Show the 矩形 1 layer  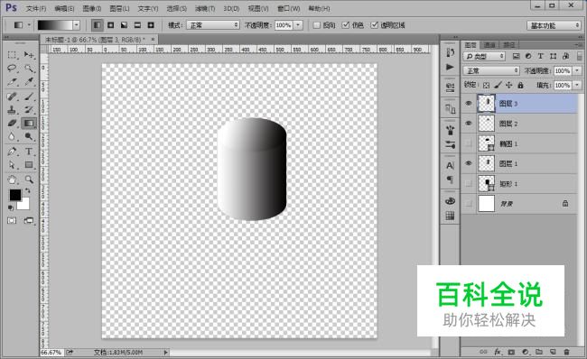pyautogui.click(x=469, y=184)
